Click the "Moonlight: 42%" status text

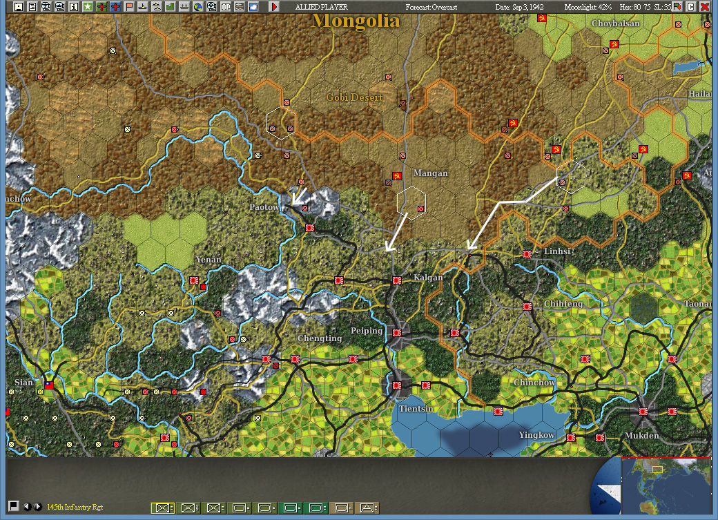tap(588, 7)
